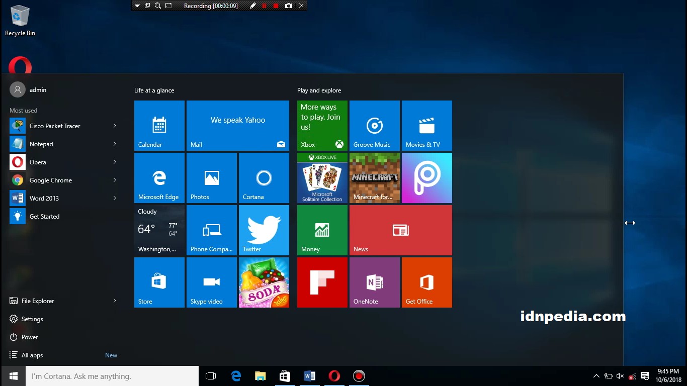Select the pencil draw tool in recorder

[x=253, y=6]
